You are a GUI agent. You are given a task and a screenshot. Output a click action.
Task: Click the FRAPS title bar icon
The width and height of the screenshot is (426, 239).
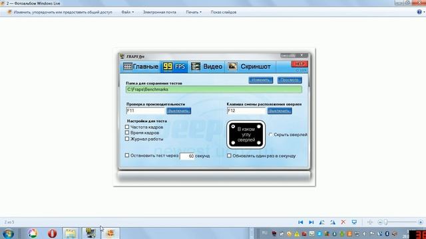point(122,56)
